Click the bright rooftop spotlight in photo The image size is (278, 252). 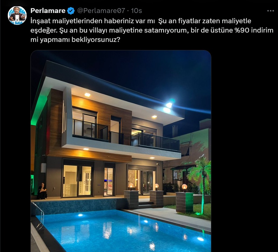point(169,105)
